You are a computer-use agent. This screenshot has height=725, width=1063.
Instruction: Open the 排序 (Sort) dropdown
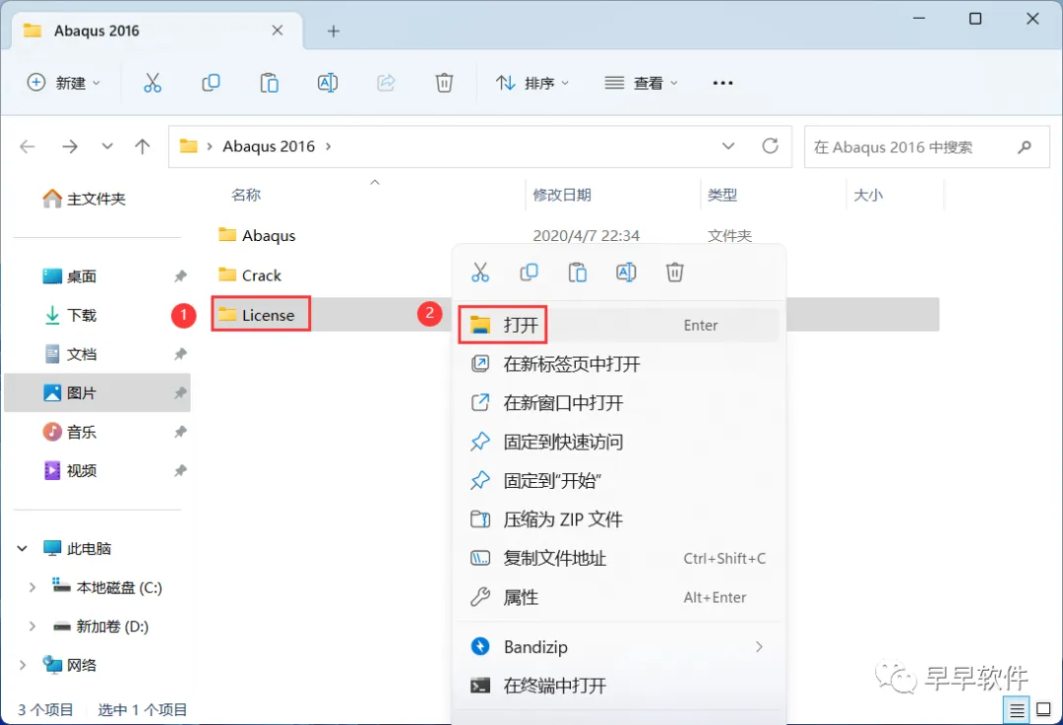[532, 83]
